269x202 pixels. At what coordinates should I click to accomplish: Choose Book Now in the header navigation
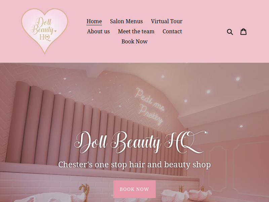(x=134, y=41)
